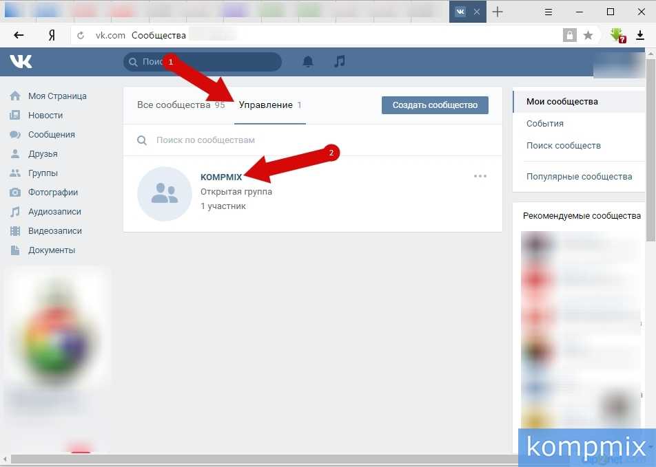Reload the page with the refresh icon

tap(81, 36)
